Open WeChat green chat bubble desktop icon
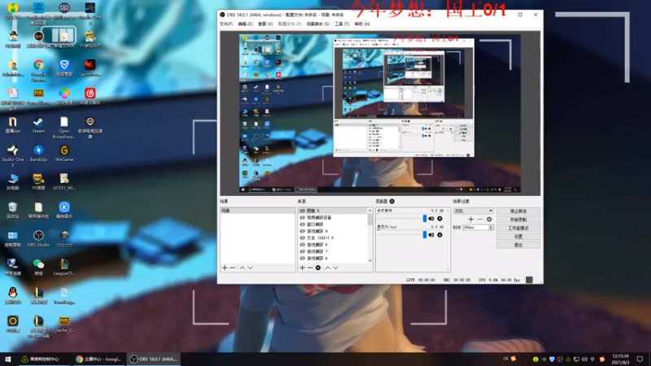The image size is (651, 366). 38,268
